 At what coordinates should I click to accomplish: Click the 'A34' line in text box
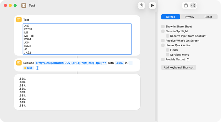[27, 42]
